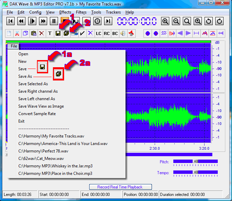232x201 pixels.
Task: Choose Open in the File menu
Action: pos(23,54)
